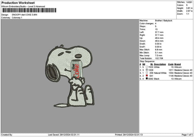The height and width of the screenshot is (137, 194).
Task: Click the Production Worksheet title
Action: [x=18, y=3]
